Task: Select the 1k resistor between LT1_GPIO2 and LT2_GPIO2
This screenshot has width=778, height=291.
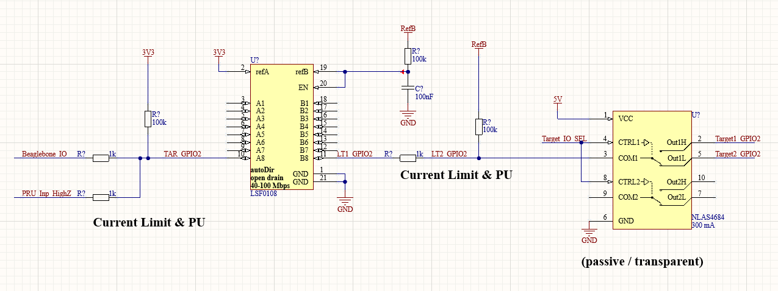Action: pos(408,158)
